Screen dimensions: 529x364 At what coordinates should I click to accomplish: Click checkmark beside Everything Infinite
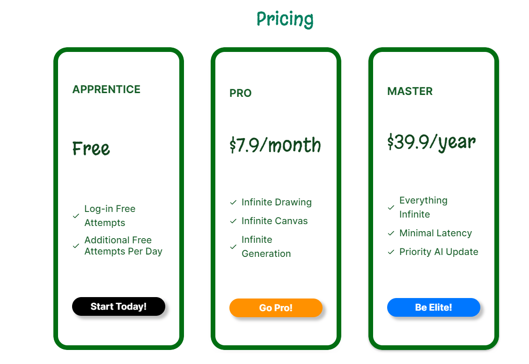391,207
